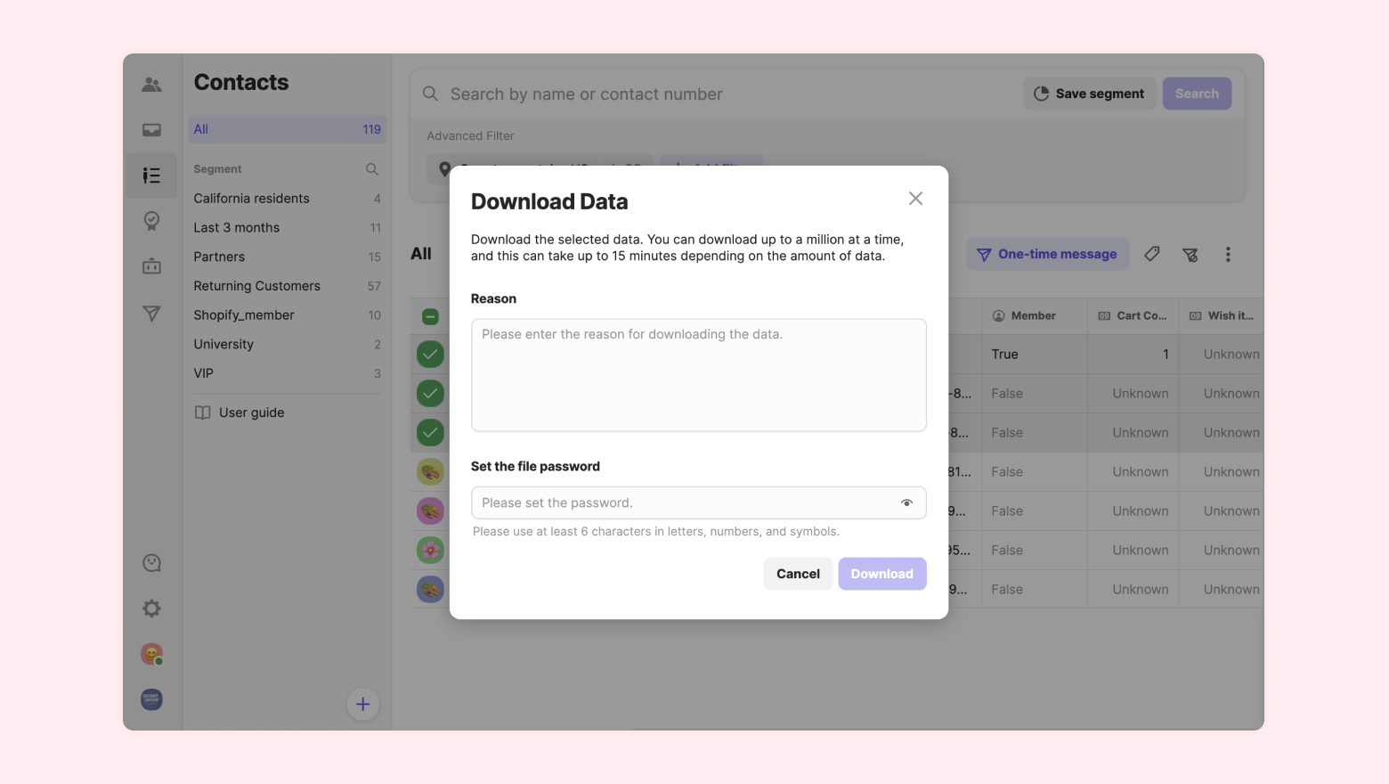Select the VIP segment

(x=204, y=373)
